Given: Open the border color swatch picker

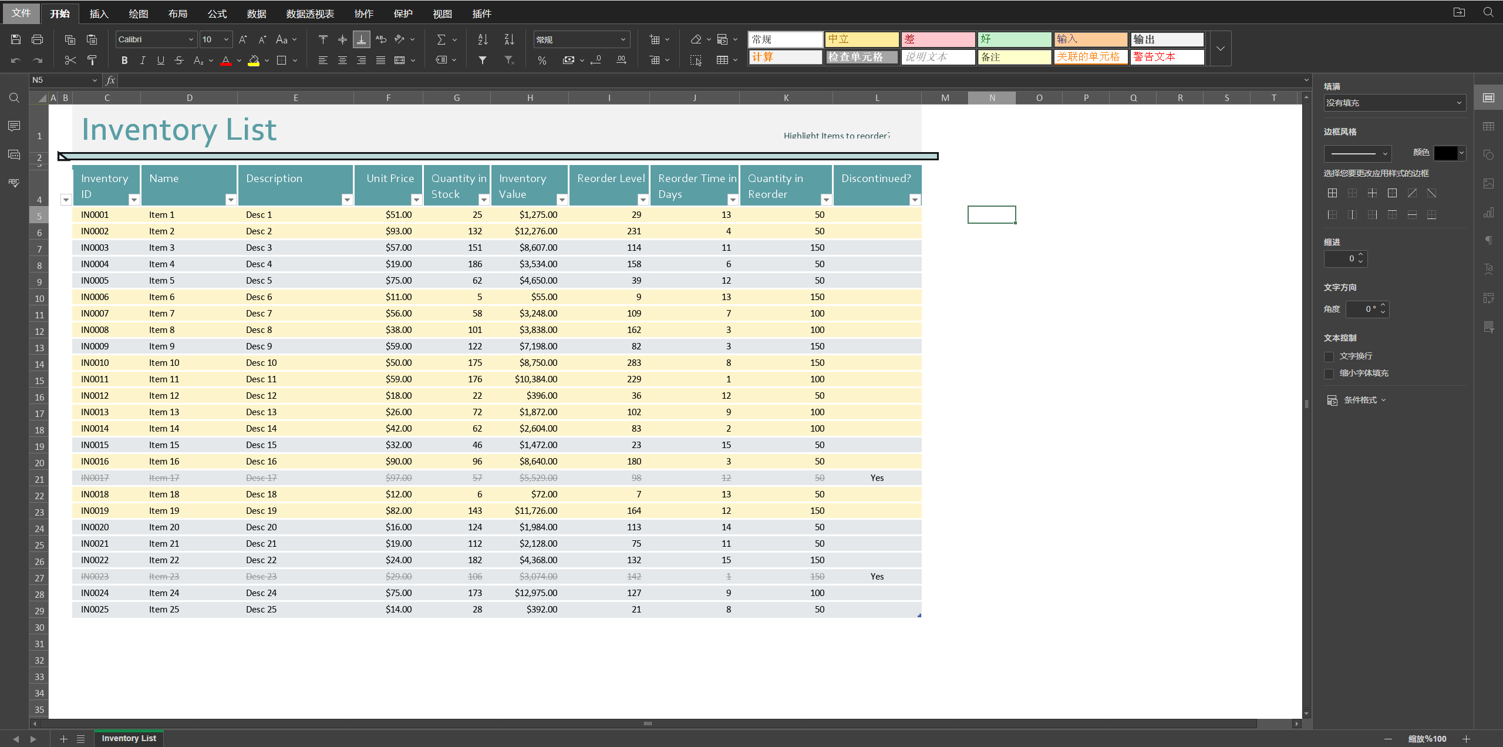Looking at the screenshot, I should coord(1449,153).
